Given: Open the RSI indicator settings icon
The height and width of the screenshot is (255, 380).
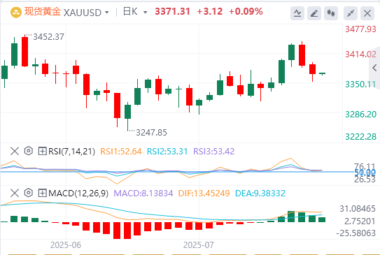Looking at the screenshot, I should pyautogui.click(x=29, y=151).
